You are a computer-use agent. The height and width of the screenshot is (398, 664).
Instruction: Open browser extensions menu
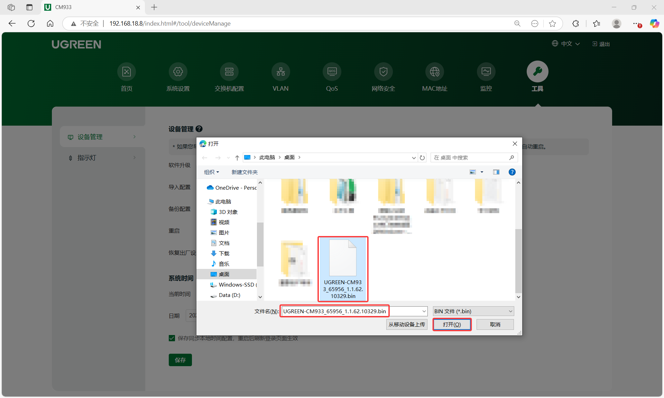click(x=575, y=24)
